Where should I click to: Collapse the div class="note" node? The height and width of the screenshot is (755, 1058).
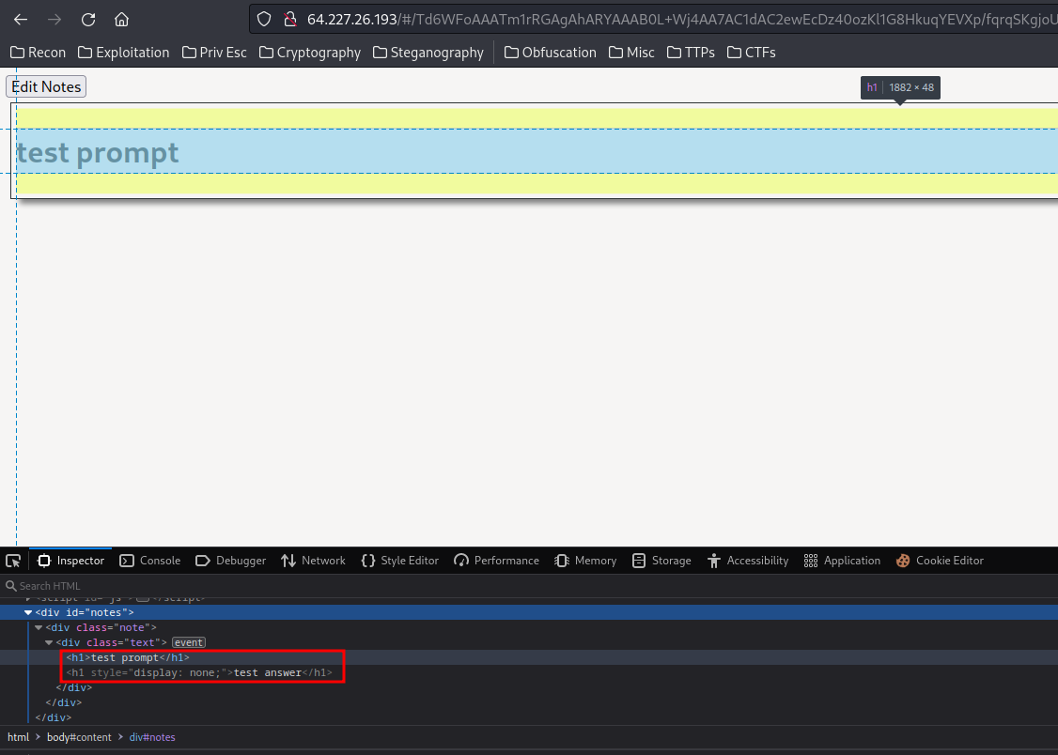point(39,627)
